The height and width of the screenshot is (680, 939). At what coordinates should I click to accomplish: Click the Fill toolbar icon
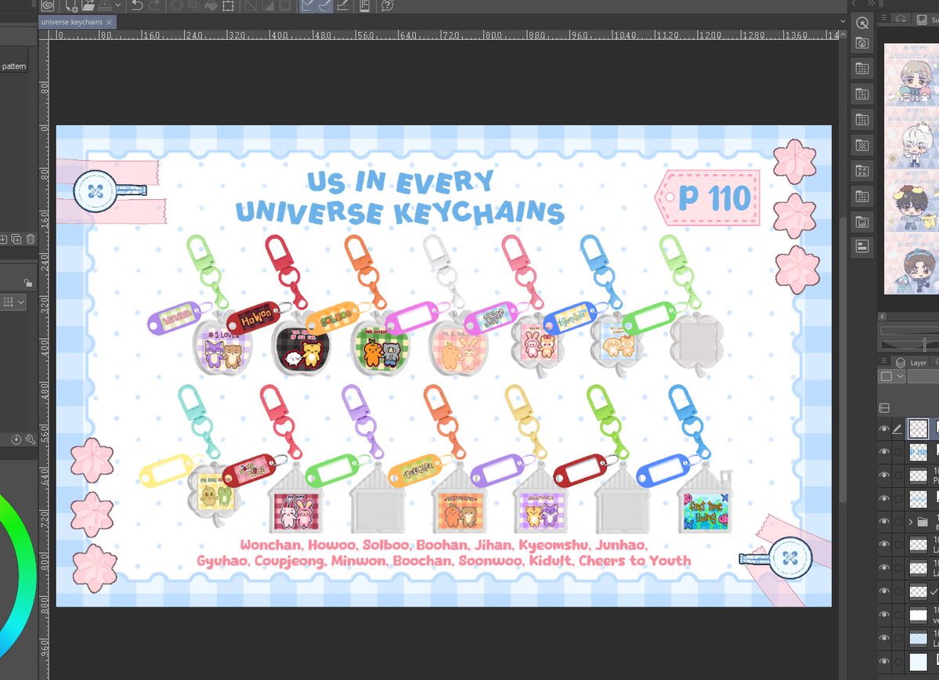tap(211, 5)
